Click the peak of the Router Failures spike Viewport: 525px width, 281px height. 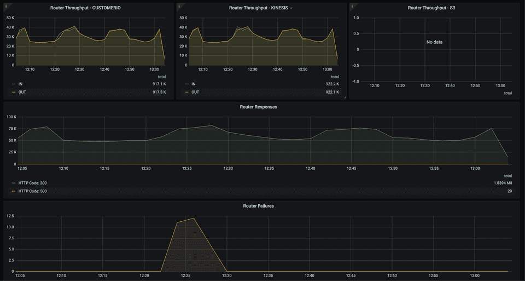click(194, 219)
